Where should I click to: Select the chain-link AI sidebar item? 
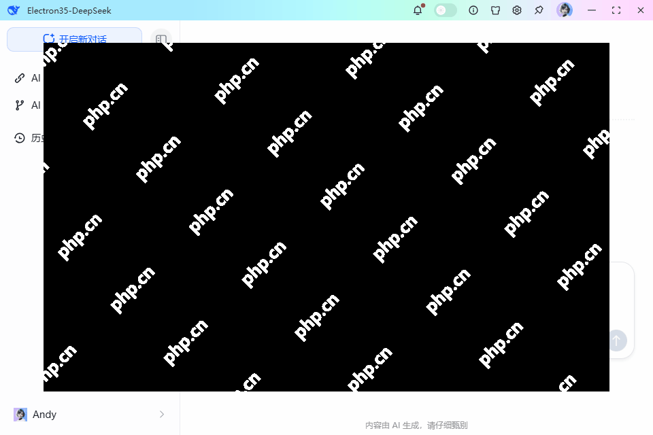(27, 78)
